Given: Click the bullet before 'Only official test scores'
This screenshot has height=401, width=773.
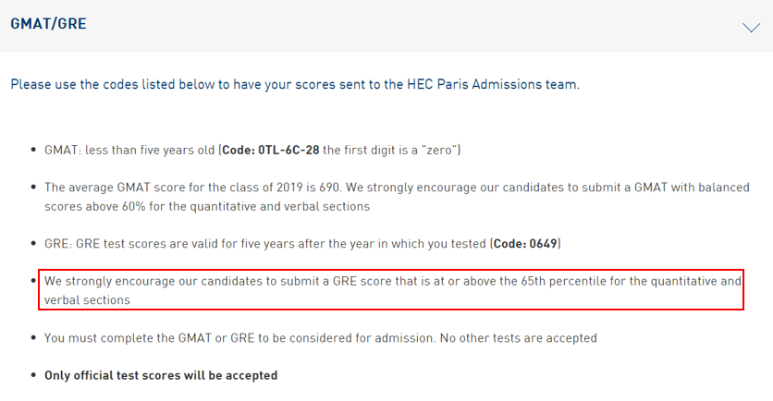Looking at the screenshot, I should point(33,375).
